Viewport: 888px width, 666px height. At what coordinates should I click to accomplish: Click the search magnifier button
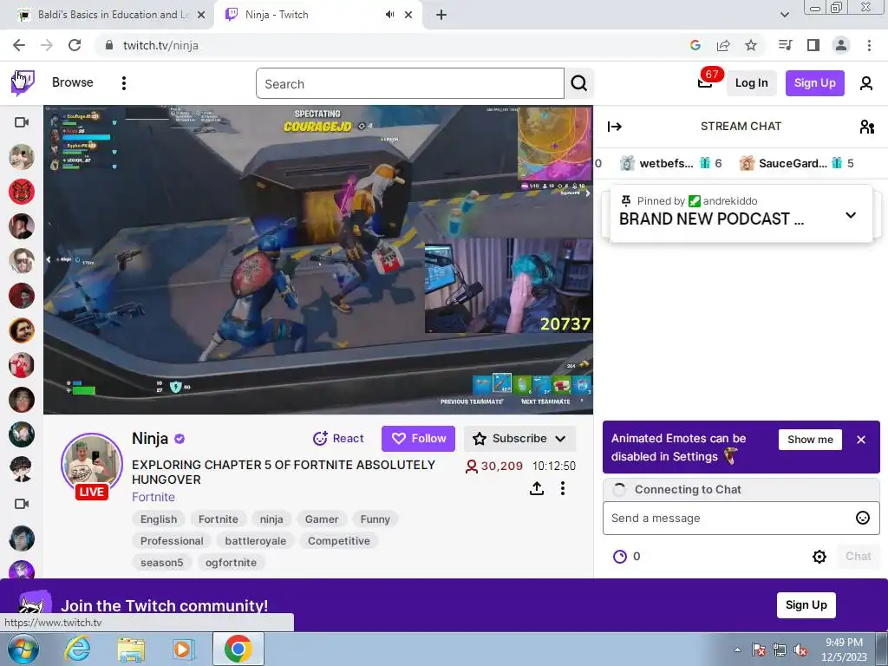578,83
